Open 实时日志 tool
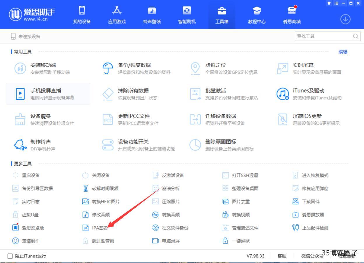Image resolution: width=364 pixels, height=263 pixels. click(x=26, y=201)
